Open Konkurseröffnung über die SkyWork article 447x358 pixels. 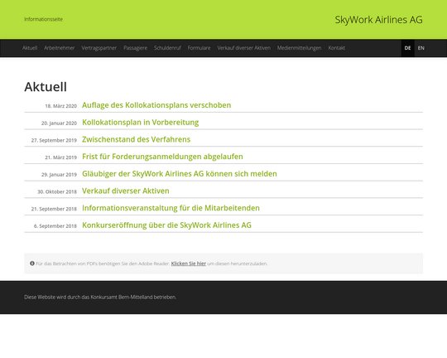point(166,225)
